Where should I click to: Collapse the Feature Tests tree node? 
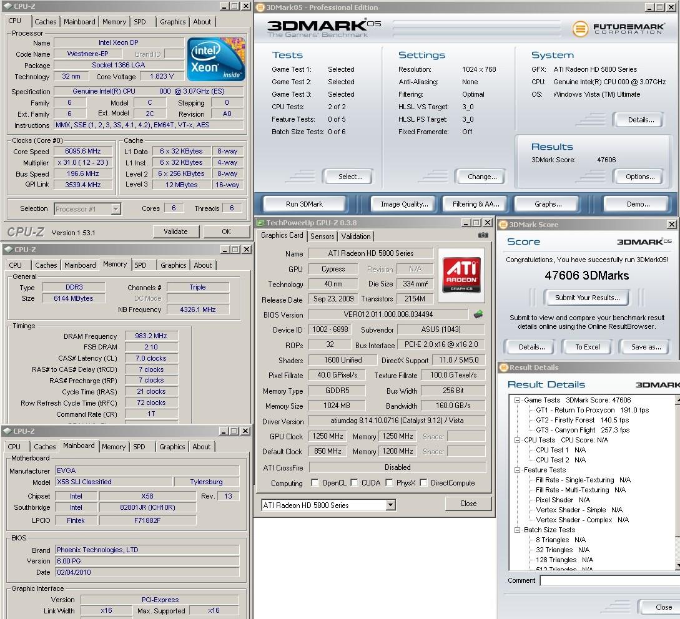coord(517,470)
